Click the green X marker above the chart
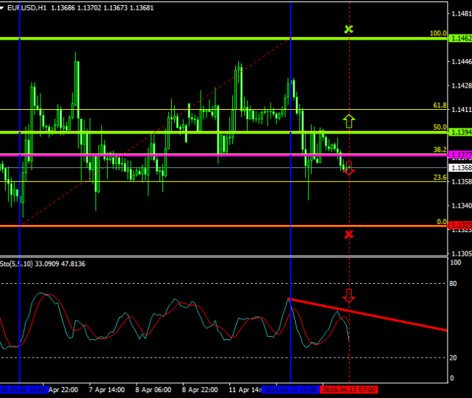This screenshot has height=398, width=472. [349, 29]
